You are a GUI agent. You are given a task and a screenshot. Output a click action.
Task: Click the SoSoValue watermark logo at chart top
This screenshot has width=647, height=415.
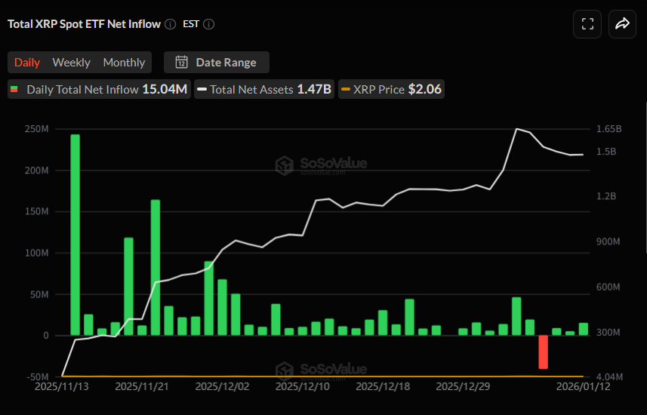click(284, 164)
